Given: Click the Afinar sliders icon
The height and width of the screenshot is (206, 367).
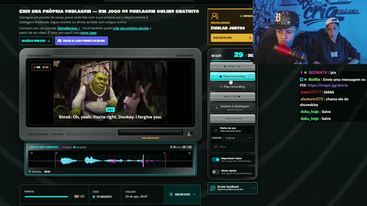Looking at the screenshot, I should 216,147.
